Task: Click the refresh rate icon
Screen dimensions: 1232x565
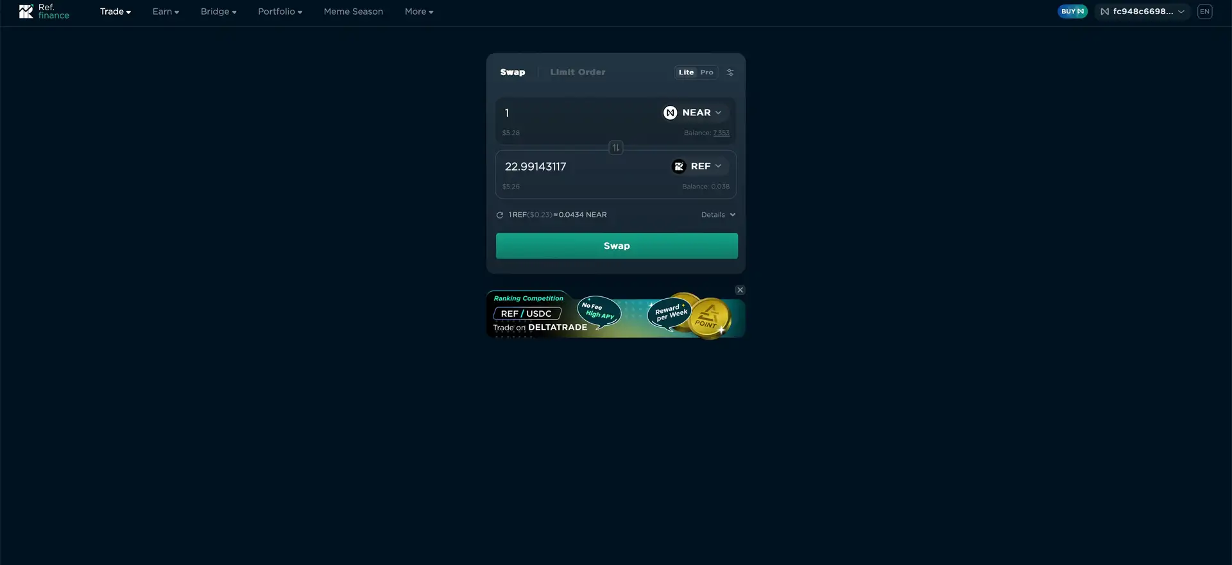Action: click(x=500, y=215)
